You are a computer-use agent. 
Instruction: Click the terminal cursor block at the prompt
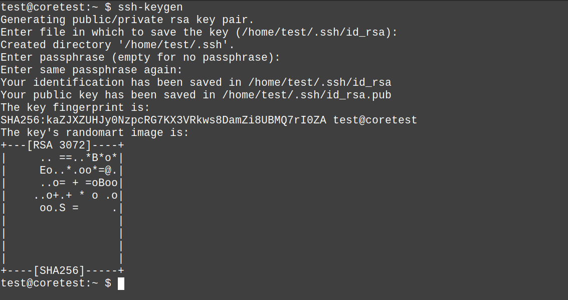click(121, 283)
